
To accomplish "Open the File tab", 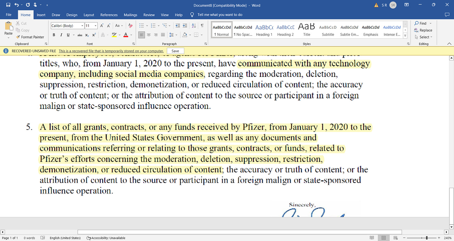I will tap(8, 15).
